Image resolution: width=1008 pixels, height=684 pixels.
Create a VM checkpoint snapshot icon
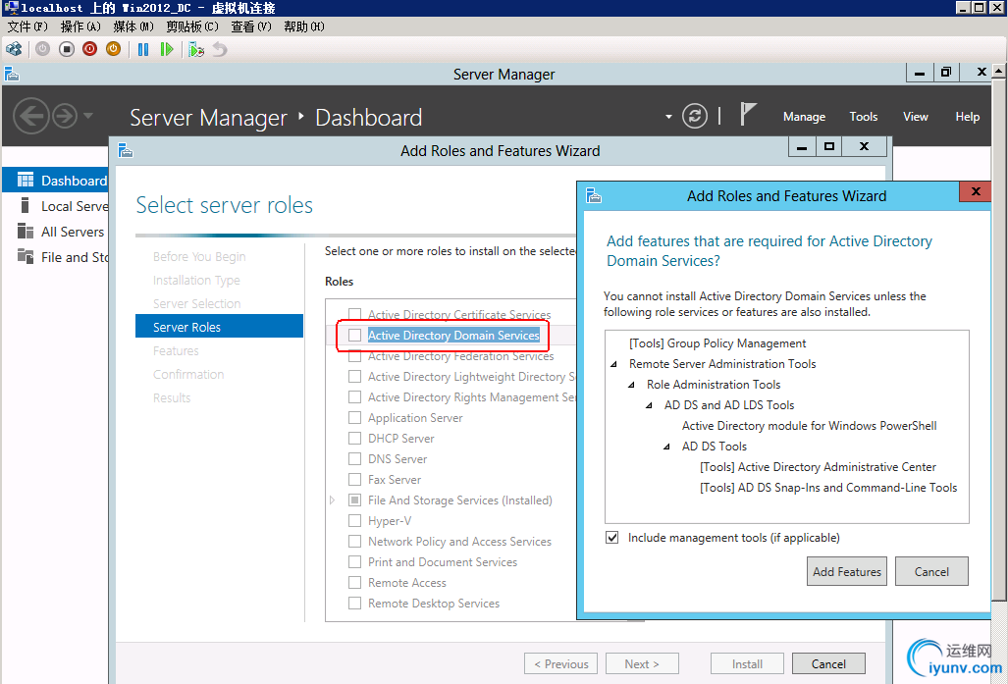pyautogui.click(x=196, y=49)
